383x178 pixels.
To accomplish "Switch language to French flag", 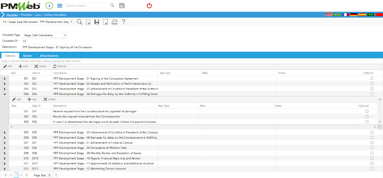I will pos(345,15).
